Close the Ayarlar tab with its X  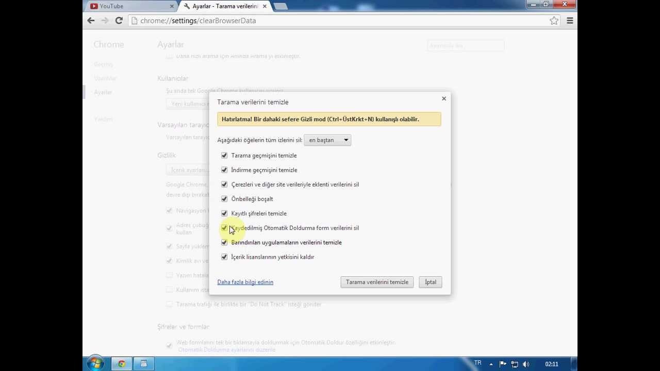pyautogui.click(x=265, y=6)
